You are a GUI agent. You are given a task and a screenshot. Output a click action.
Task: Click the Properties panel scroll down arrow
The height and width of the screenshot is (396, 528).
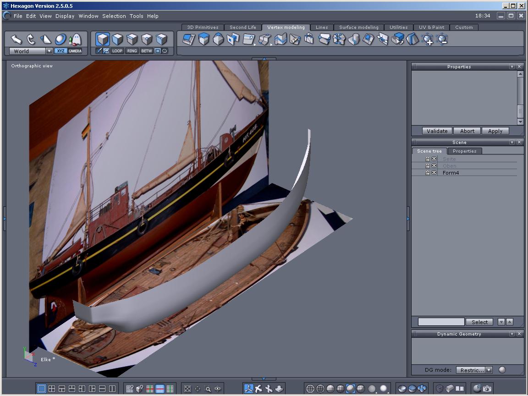(520, 122)
